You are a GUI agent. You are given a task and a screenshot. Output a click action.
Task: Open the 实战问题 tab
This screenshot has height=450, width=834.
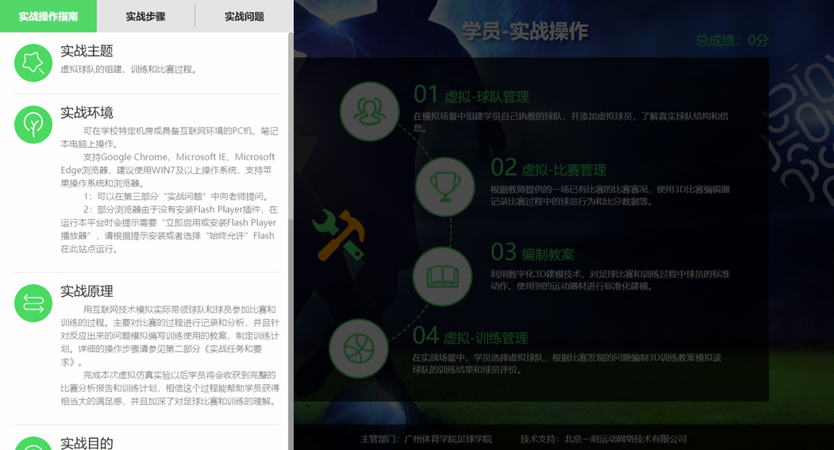[x=244, y=16]
